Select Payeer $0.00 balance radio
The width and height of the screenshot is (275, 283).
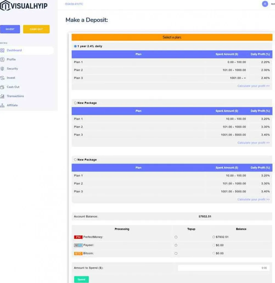pyautogui.click(x=214, y=245)
